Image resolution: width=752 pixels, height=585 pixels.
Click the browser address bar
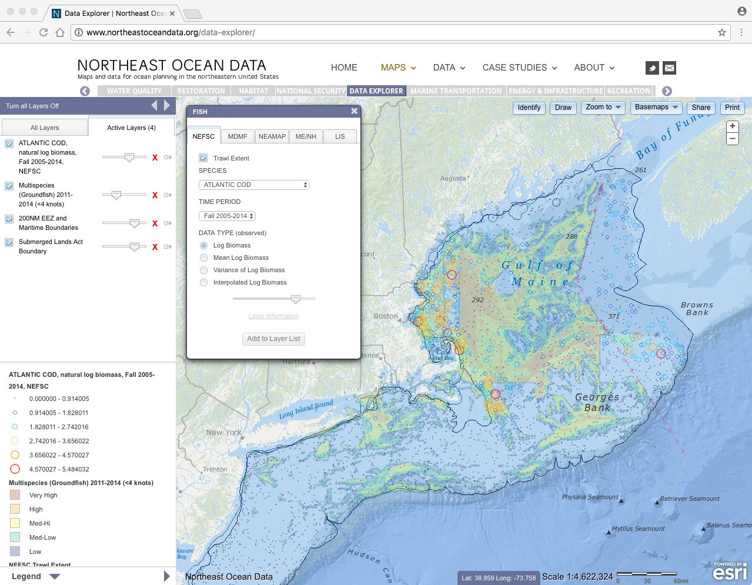pyautogui.click(x=400, y=32)
